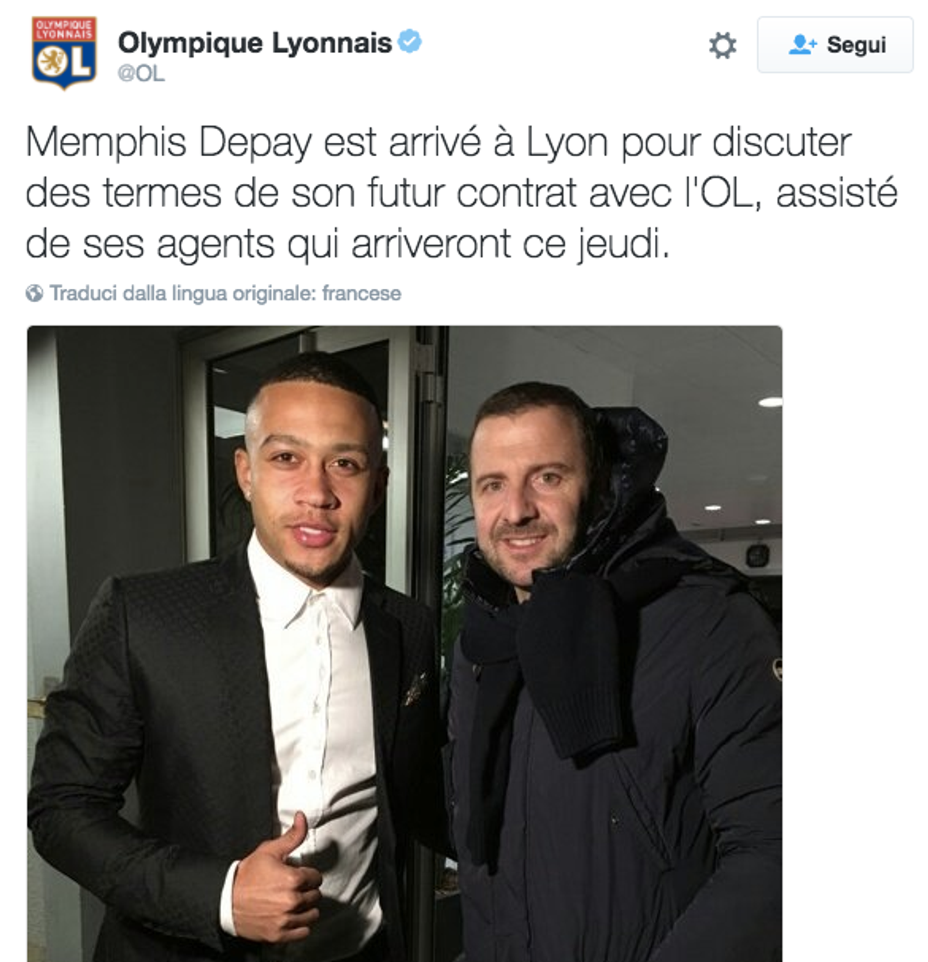Translate tweet via Traduci dalla lingua originale
Viewport: 928px width, 962px height.
coord(225,294)
